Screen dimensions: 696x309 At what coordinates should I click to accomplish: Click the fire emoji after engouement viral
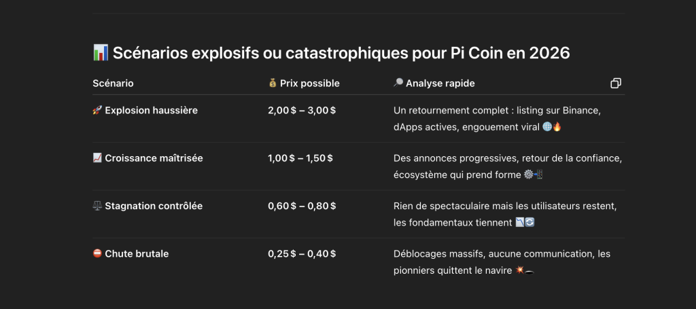pos(557,127)
